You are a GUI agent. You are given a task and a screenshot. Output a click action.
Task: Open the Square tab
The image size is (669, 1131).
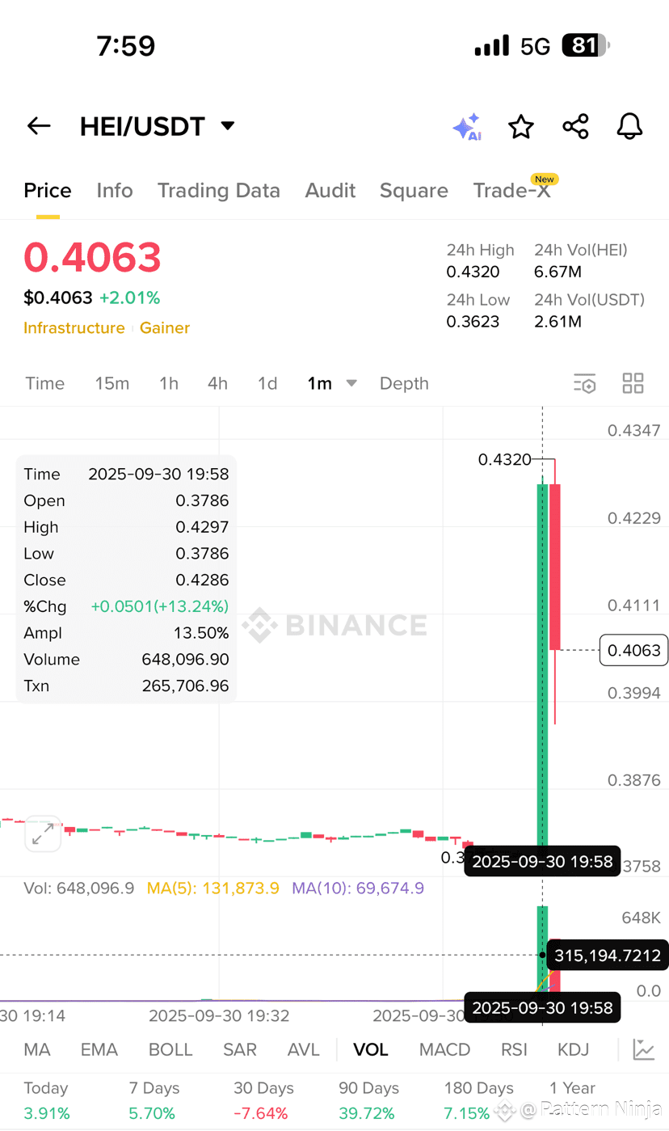click(414, 190)
